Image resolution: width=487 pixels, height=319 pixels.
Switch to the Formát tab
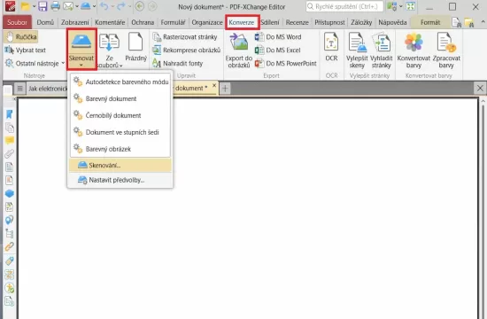click(x=430, y=22)
